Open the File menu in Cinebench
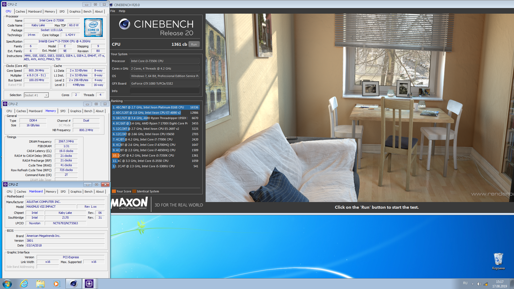 [x=113, y=11]
